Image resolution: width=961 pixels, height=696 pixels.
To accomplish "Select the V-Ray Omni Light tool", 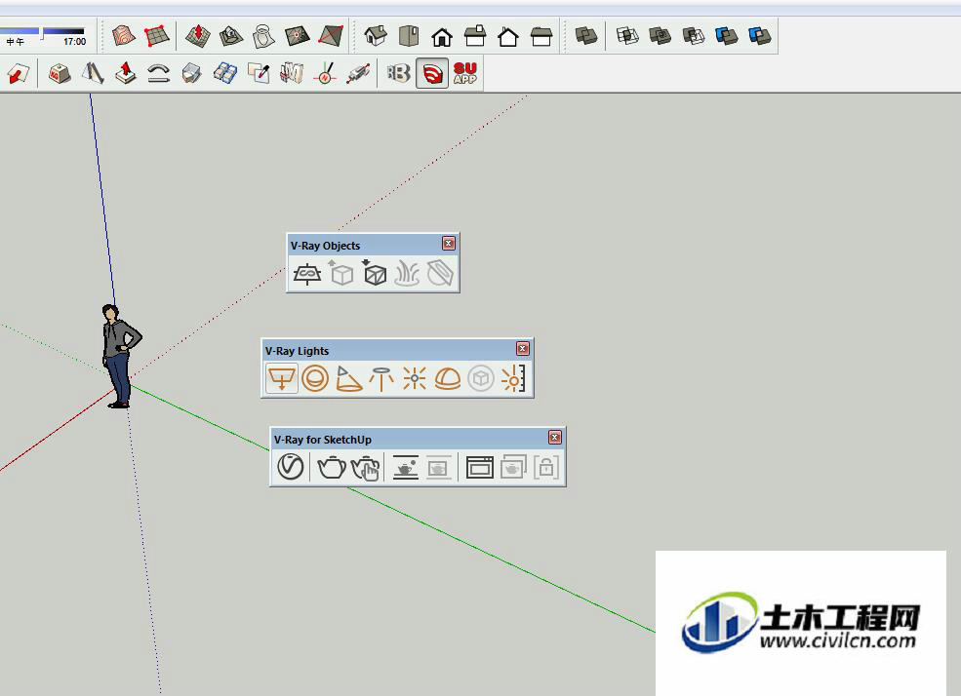I will tap(415, 378).
